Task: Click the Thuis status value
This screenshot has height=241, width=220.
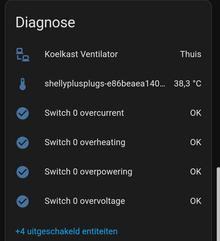Action: [191, 55]
